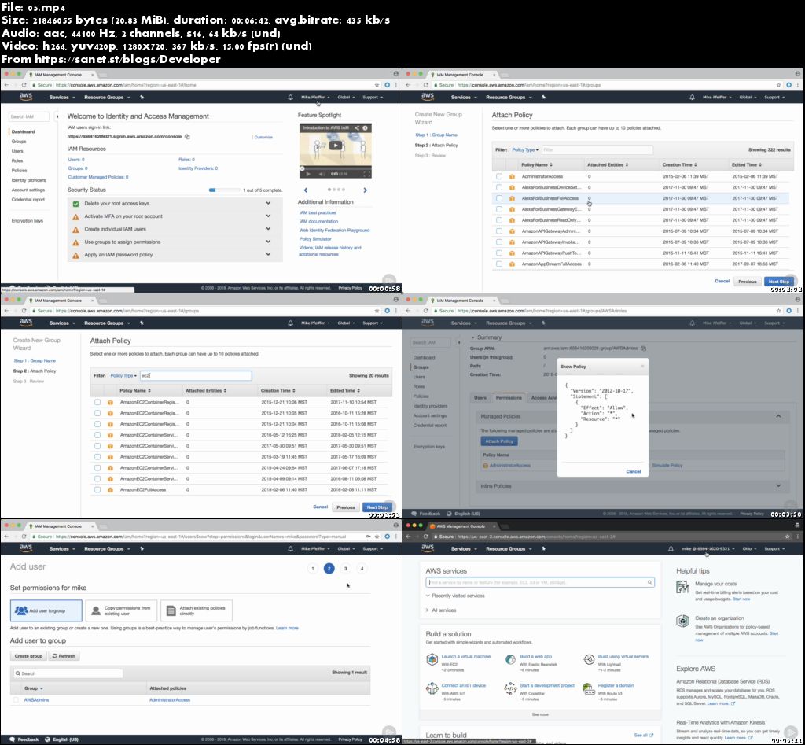This screenshot has width=805, height=745.
Task: Open the Customize sign-in link
Action: [x=263, y=137]
